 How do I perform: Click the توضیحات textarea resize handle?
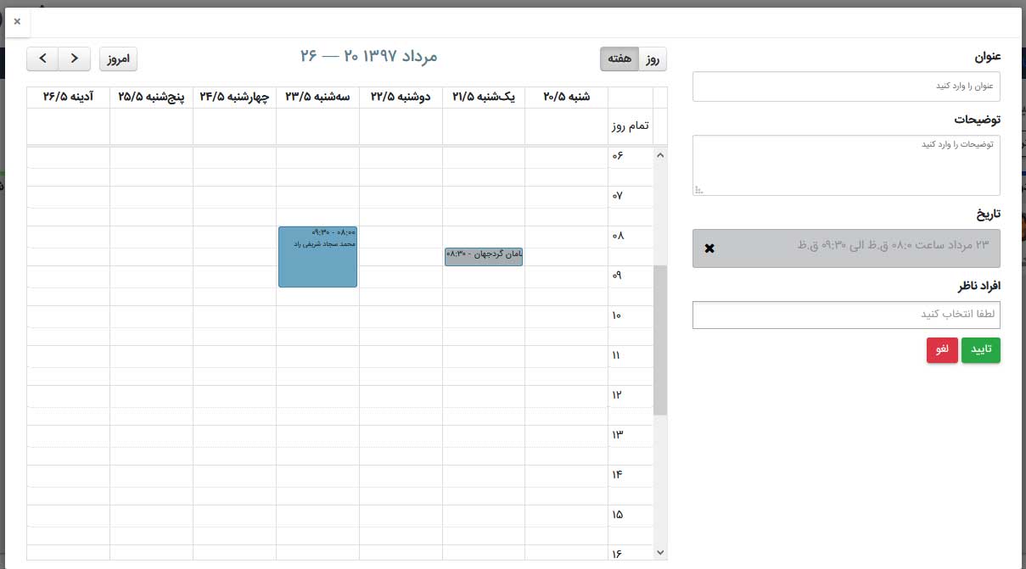coord(699,190)
